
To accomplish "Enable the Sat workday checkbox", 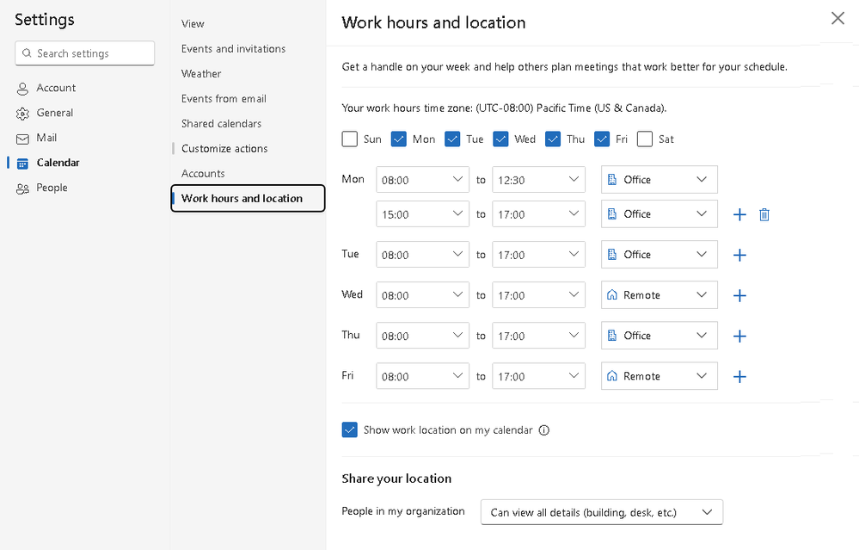I will 645,139.
